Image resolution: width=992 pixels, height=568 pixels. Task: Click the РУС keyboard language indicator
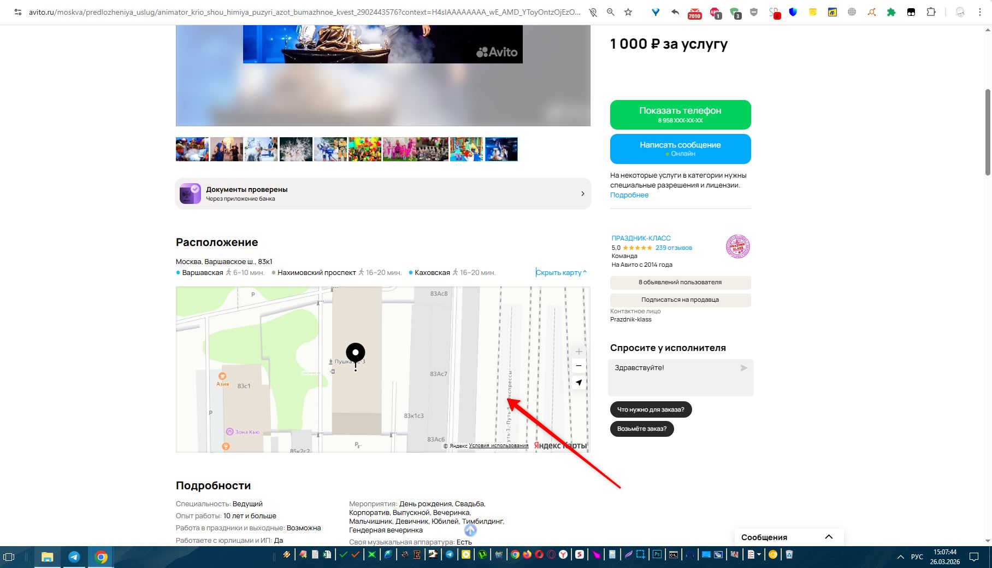point(917,557)
